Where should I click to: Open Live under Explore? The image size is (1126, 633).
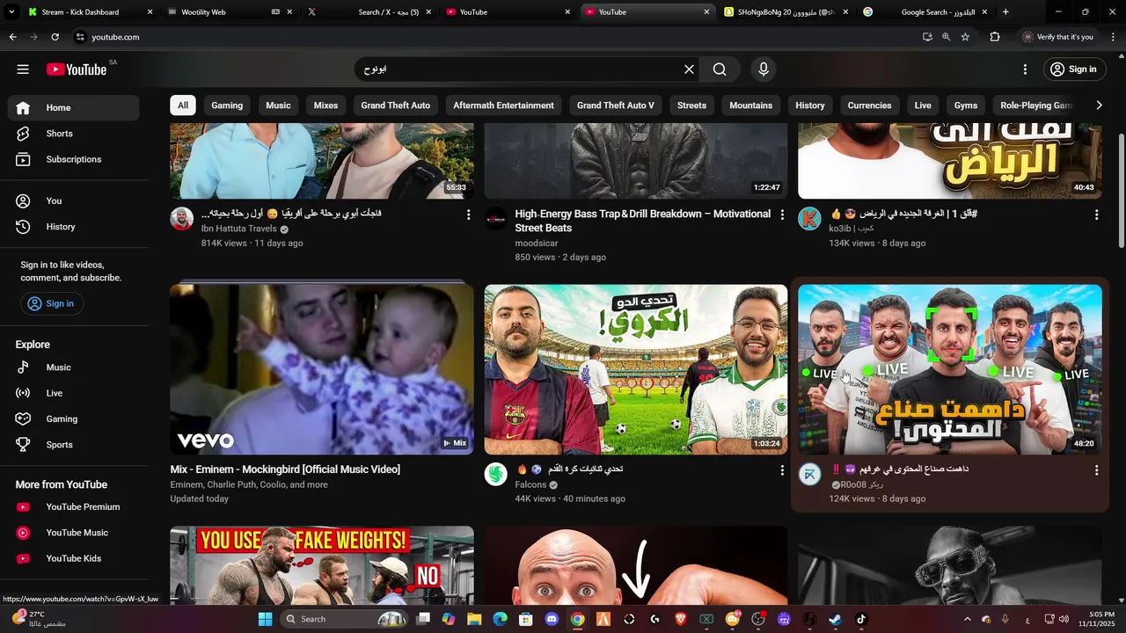click(74, 393)
